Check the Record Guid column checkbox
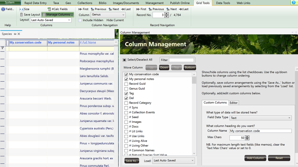This screenshot has width=298, height=167. coord(126,84)
